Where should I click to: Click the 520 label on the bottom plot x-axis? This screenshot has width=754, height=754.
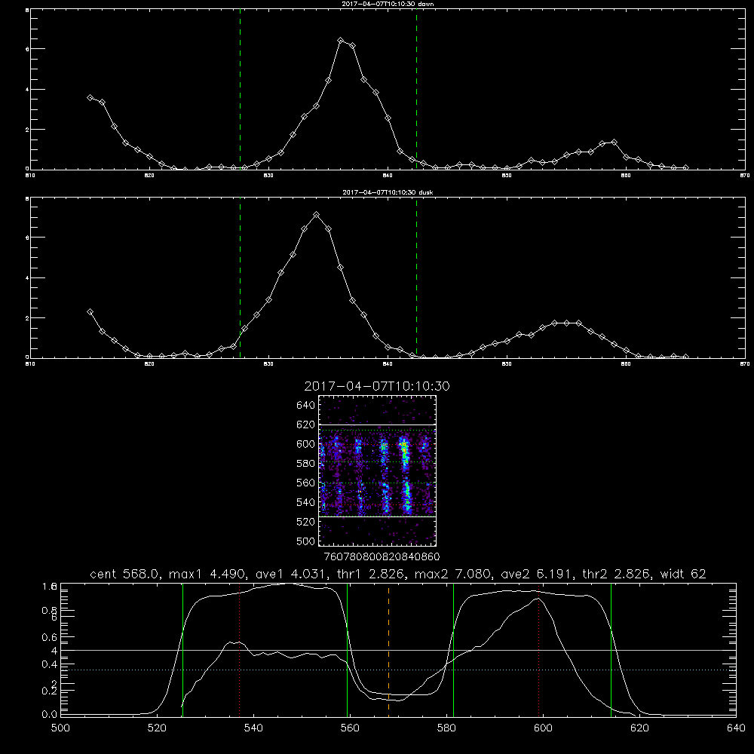157,728
